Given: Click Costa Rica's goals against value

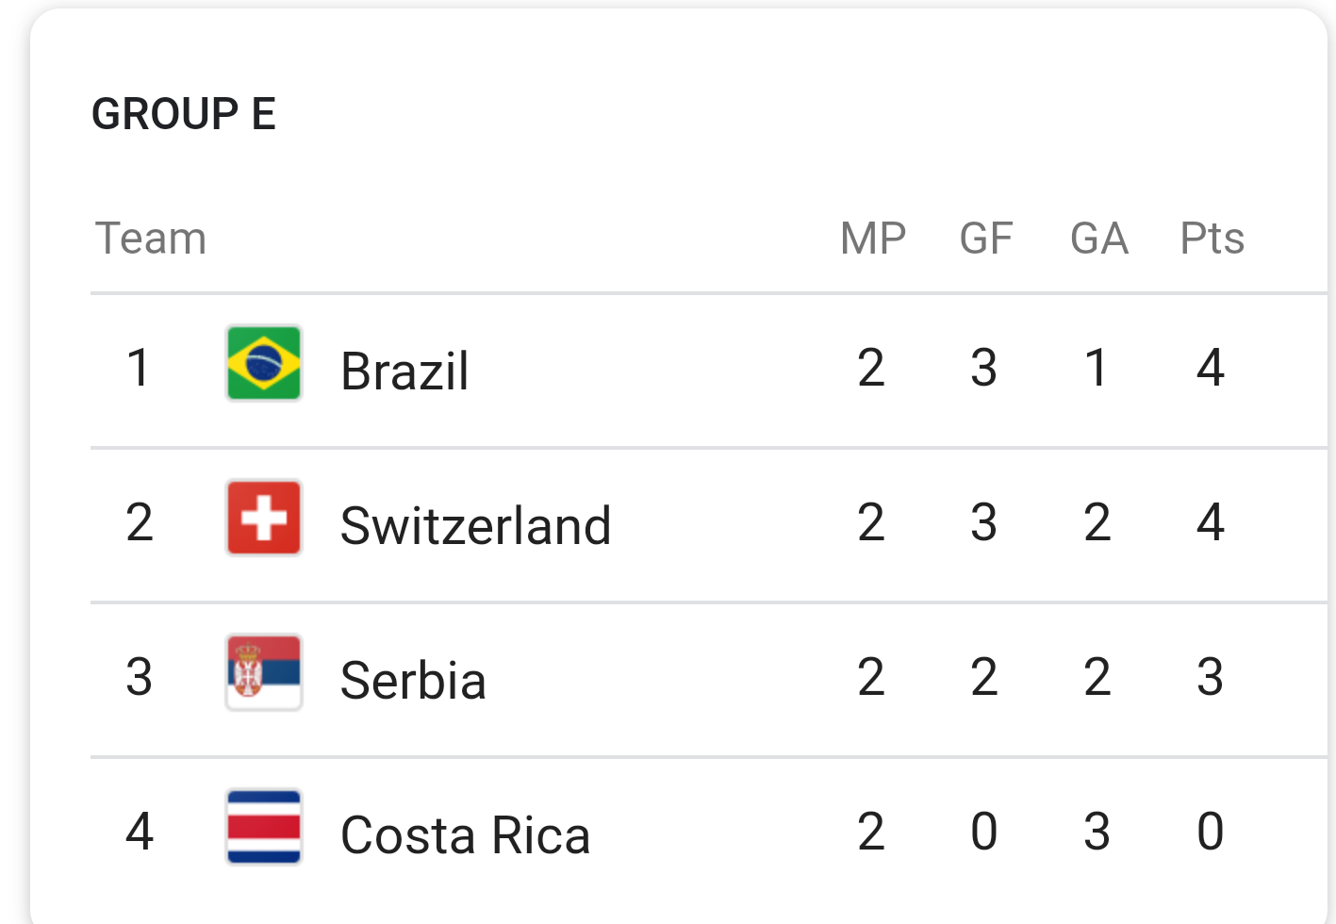Looking at the screenshot, I should tap(1097, 831).
